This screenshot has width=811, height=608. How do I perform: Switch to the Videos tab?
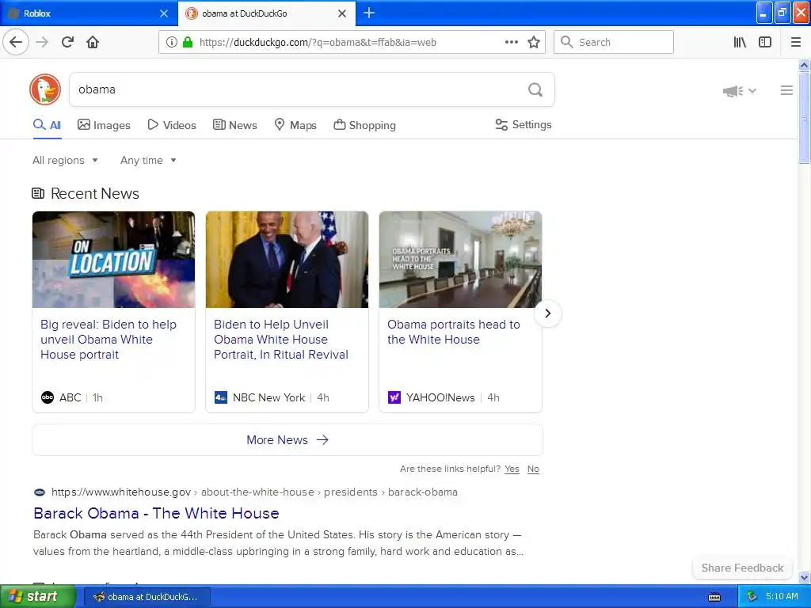click(x=172, y=125)
